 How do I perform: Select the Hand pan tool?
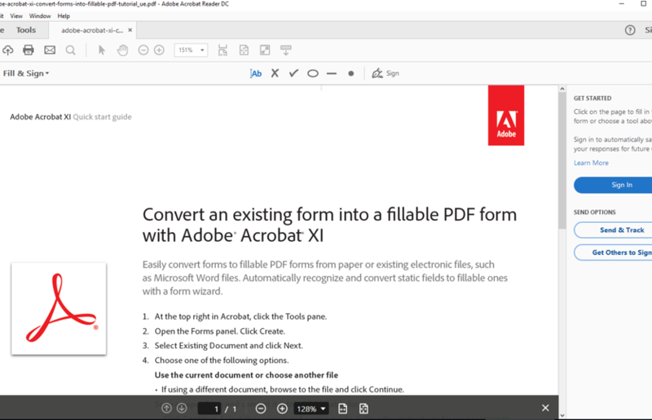(122, 50)
